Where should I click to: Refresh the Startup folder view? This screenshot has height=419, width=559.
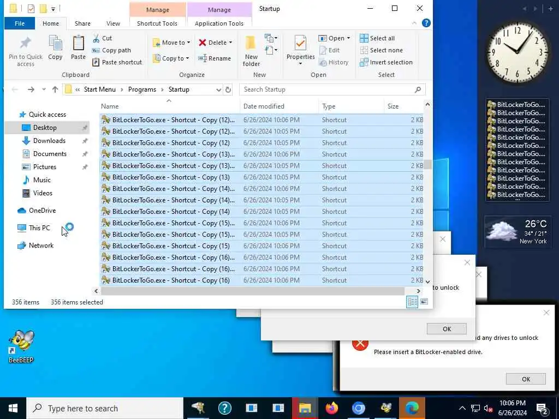[x=228, y=89]
